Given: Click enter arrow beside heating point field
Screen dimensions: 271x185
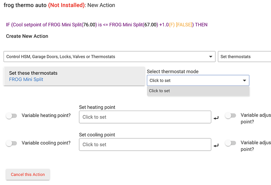Looking at the screenshot, I should [216, 118].
